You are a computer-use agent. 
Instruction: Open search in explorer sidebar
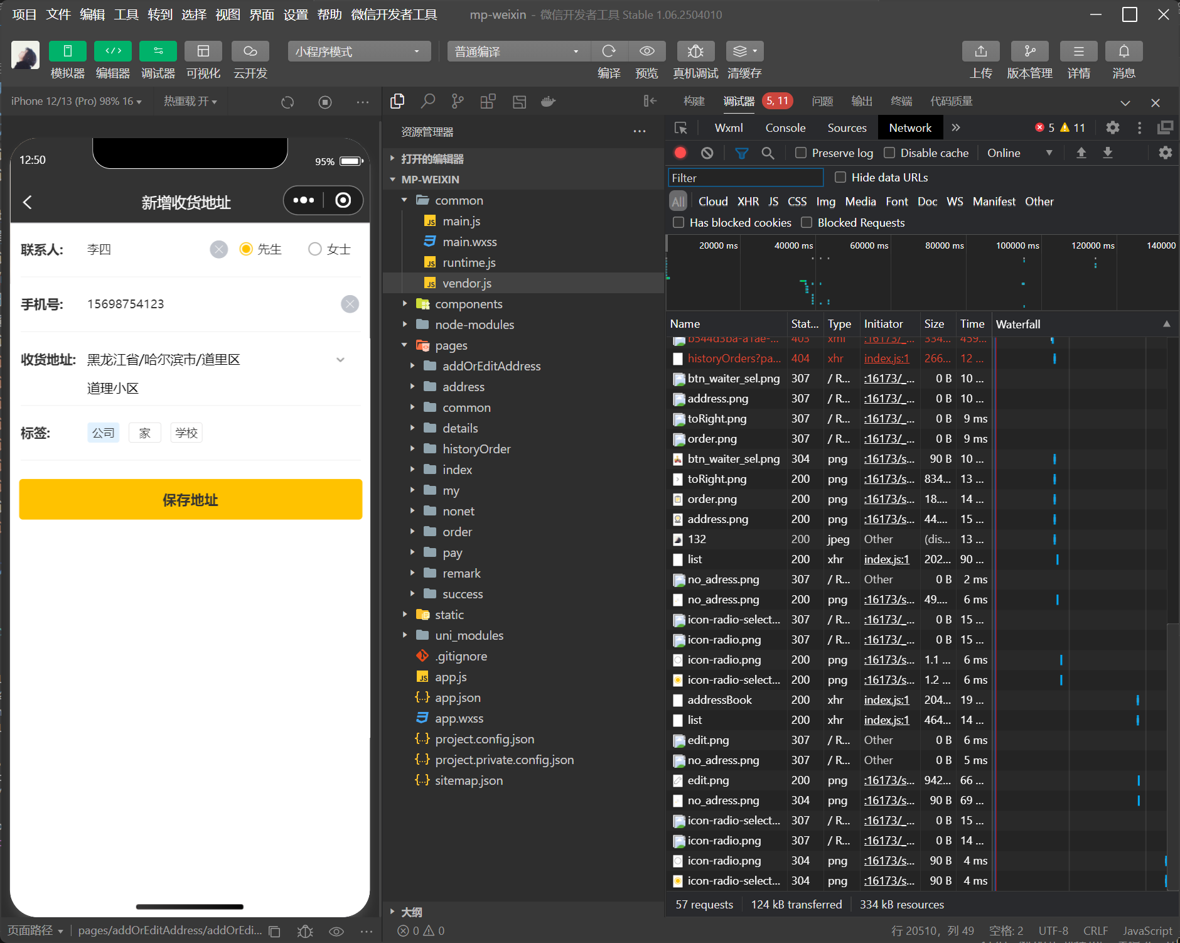point(427,102)
